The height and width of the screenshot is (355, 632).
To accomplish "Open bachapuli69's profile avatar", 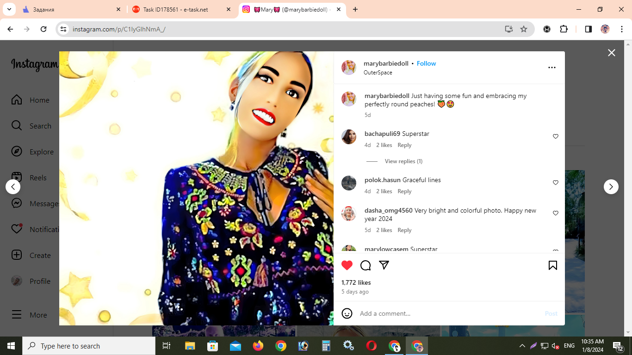I will click(349, 137).
